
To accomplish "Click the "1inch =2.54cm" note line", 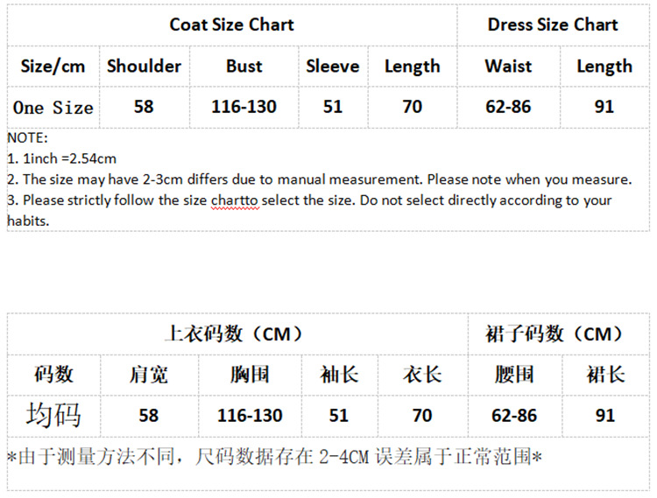I will [x=61, y=158].
